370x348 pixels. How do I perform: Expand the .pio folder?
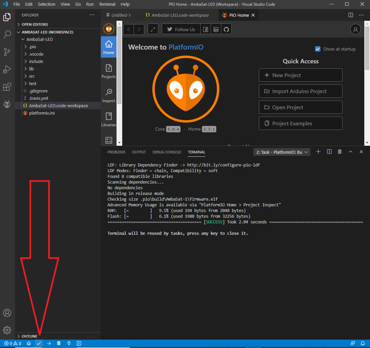(58, 47)
